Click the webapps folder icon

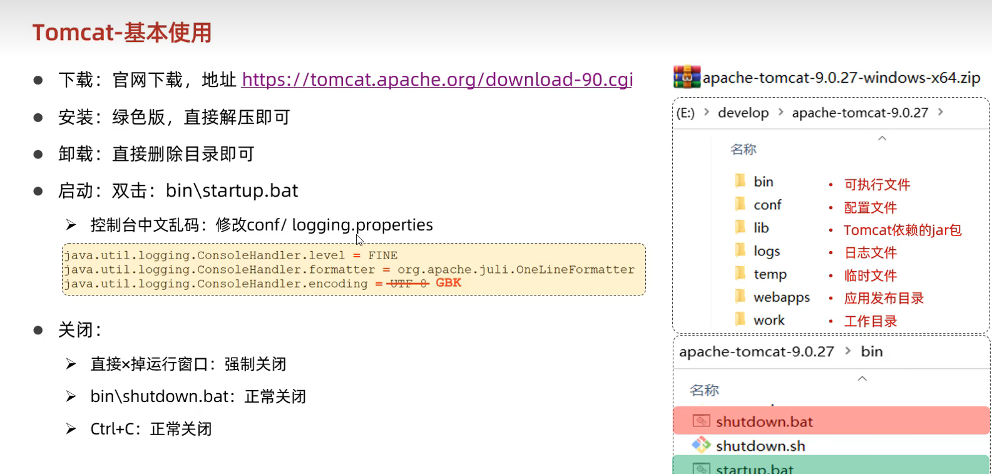tap(740, 297)
